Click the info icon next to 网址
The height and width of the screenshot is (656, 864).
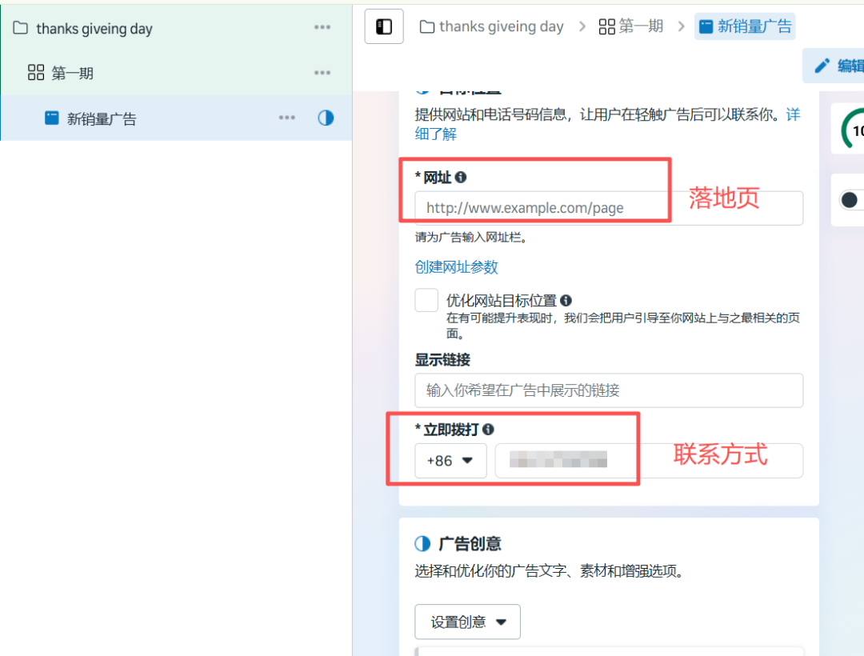click(x=462, y=177)
